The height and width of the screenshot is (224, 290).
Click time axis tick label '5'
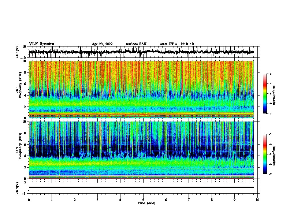(x=143, y=200)
